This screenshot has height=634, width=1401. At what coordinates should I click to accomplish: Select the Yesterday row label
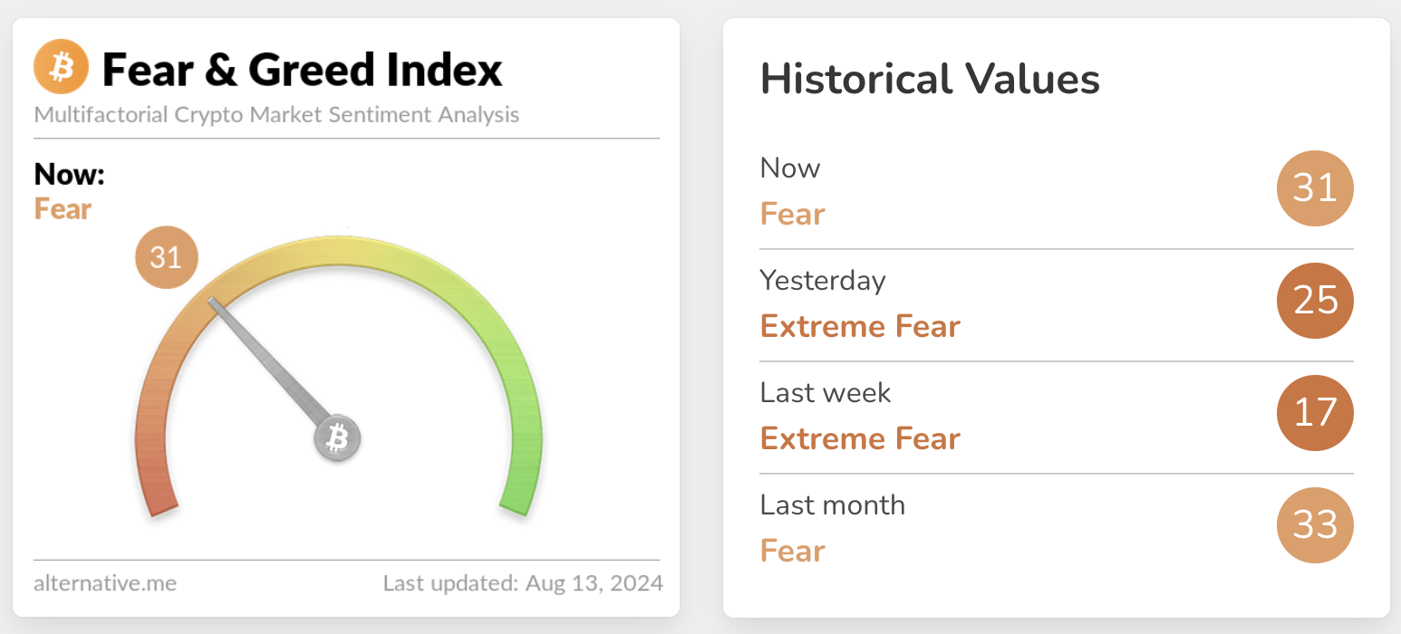coord(822,281)
